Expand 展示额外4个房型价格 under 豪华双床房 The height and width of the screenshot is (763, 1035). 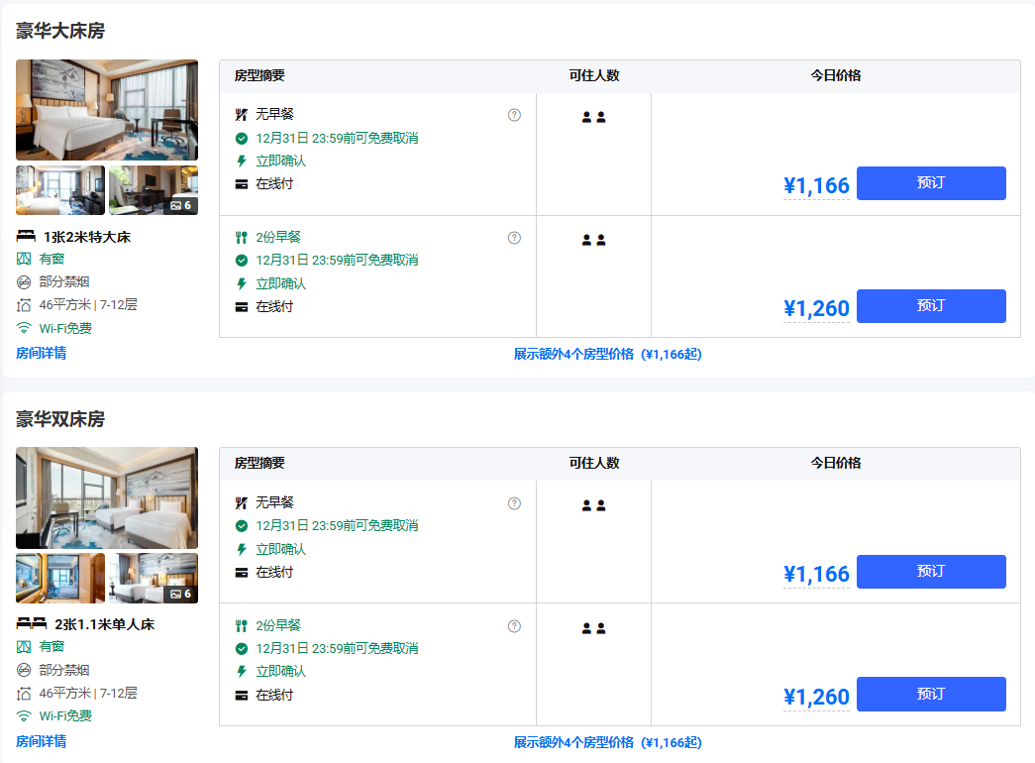[x=607, y=742]
